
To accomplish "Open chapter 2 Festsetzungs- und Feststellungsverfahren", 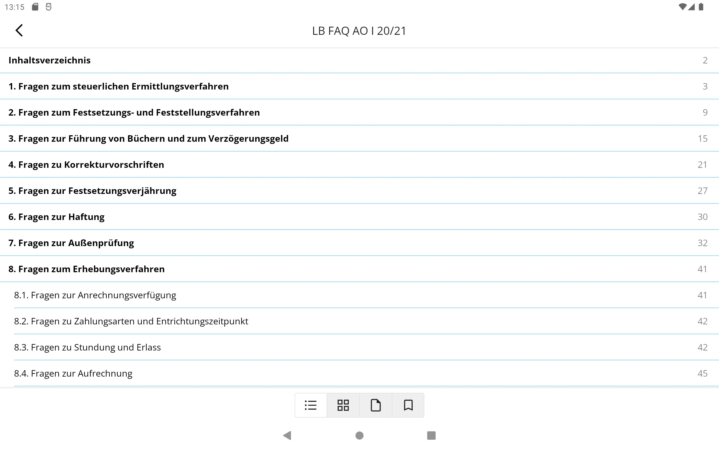I will pyautogui.click(x=359, y=113).
